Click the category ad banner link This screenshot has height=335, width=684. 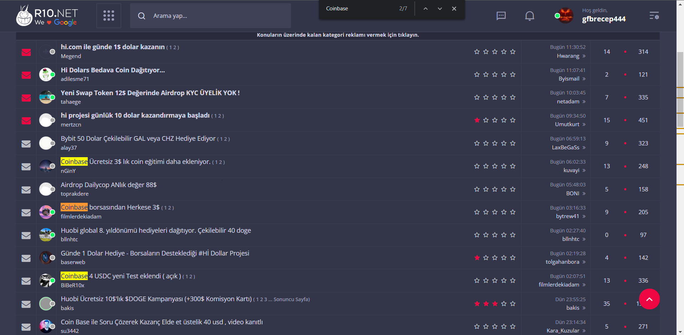coord(338,35)
